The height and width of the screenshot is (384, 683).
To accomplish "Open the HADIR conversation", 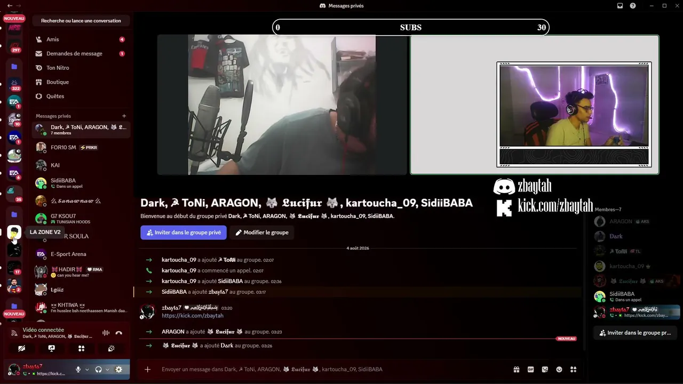I will 81,272.
